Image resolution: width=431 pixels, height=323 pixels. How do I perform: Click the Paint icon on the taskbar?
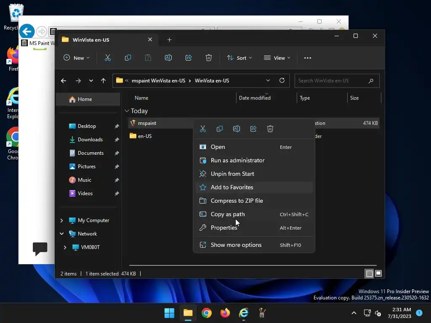click(x=262, y=313)
